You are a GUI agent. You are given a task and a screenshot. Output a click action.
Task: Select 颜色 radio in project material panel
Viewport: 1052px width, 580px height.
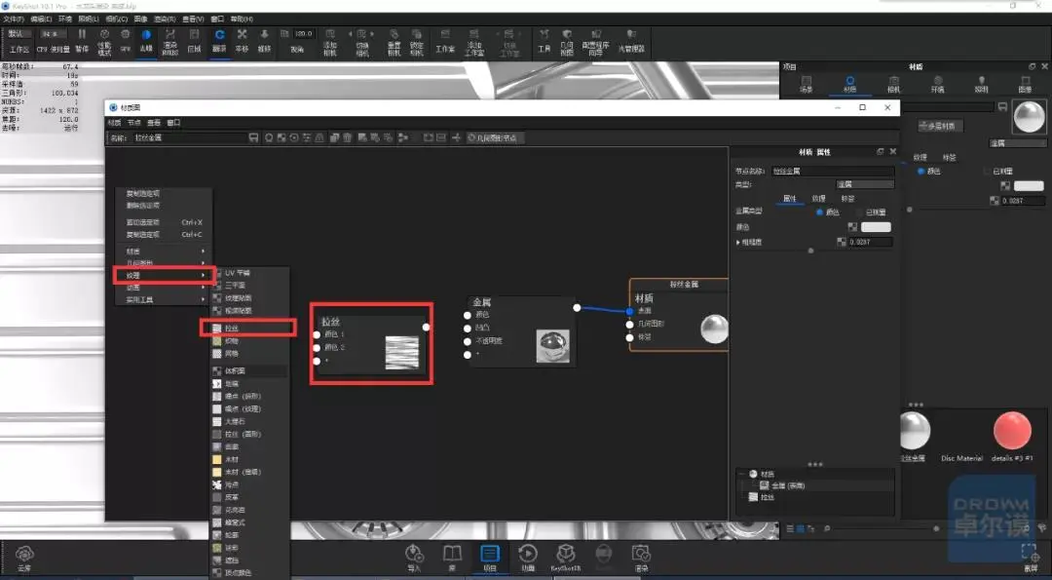pyautogui.click(x=921, y=172)
